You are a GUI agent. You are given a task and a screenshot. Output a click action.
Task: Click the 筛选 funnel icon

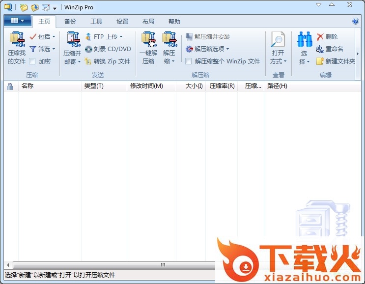coord(33,49)
